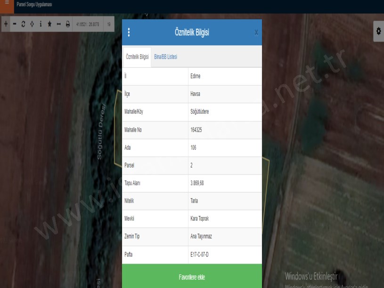Open favorites with the star icon

(50, 24)
